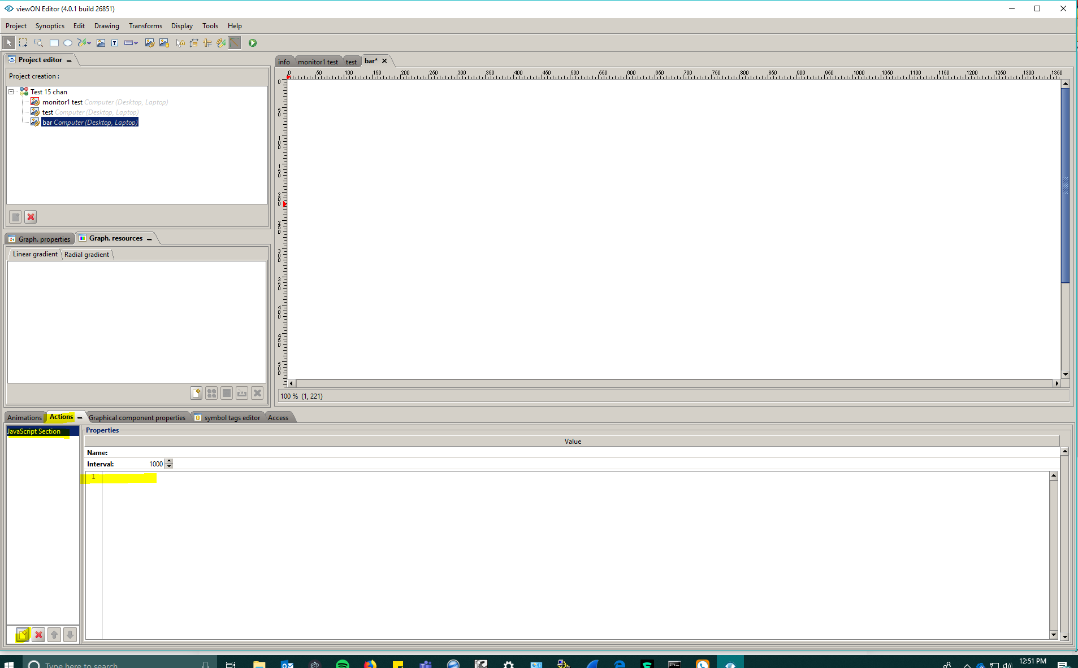Collapse the Test 15 chan tree node

tap(10, 91)
